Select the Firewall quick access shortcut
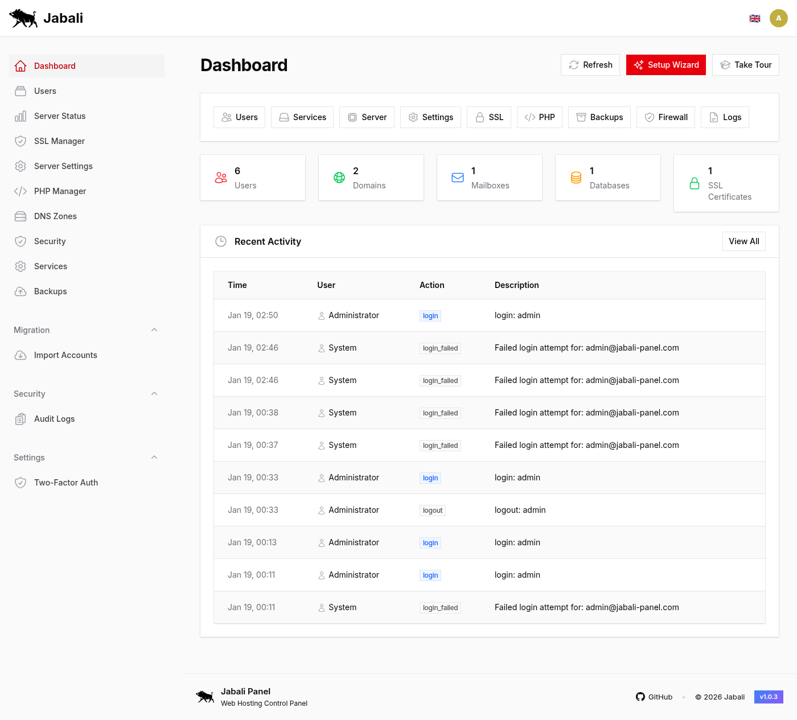This screenshot has height=720, width=797. click(x=665, y=117)
